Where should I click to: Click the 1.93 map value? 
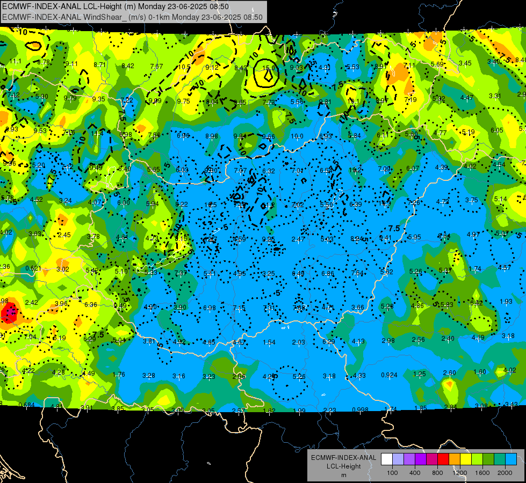pos(506,301)
